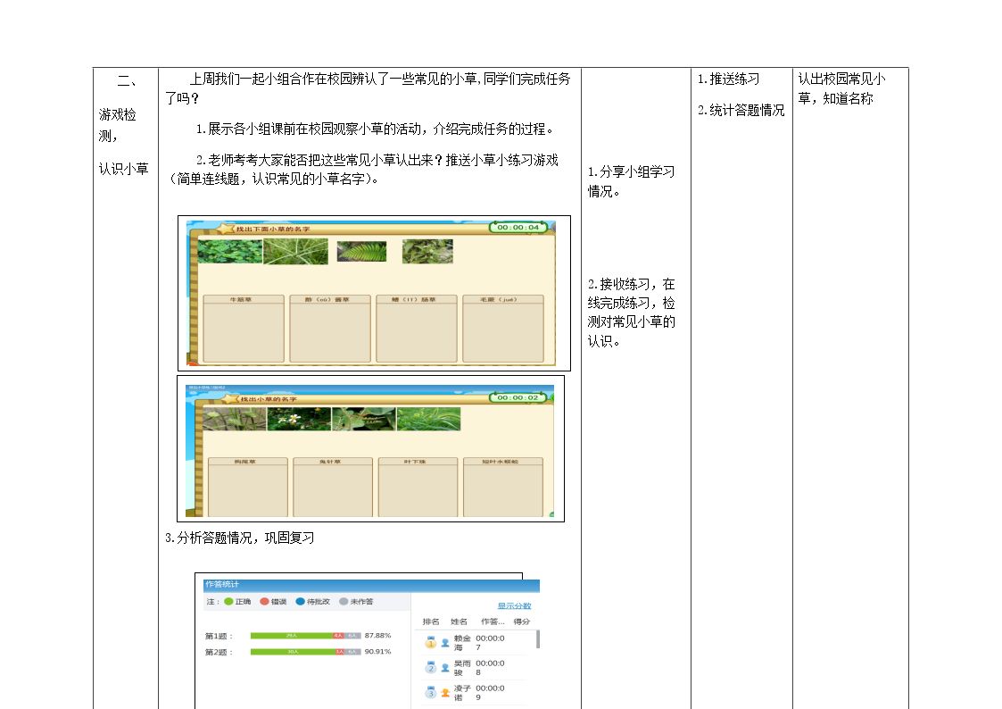Click the red 错误 legend dot
1002x709 pixels.
[265, 602]
